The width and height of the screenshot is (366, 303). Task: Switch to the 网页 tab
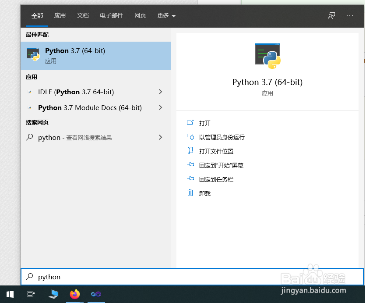point(140,15)
